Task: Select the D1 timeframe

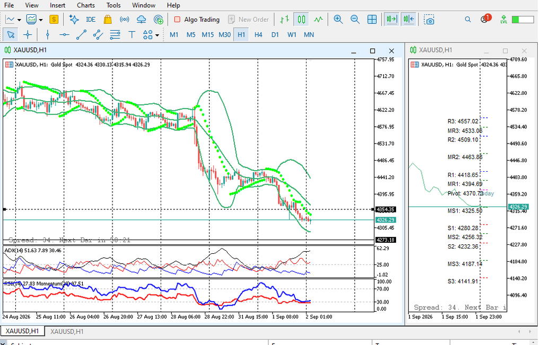Action: (275, 34)
